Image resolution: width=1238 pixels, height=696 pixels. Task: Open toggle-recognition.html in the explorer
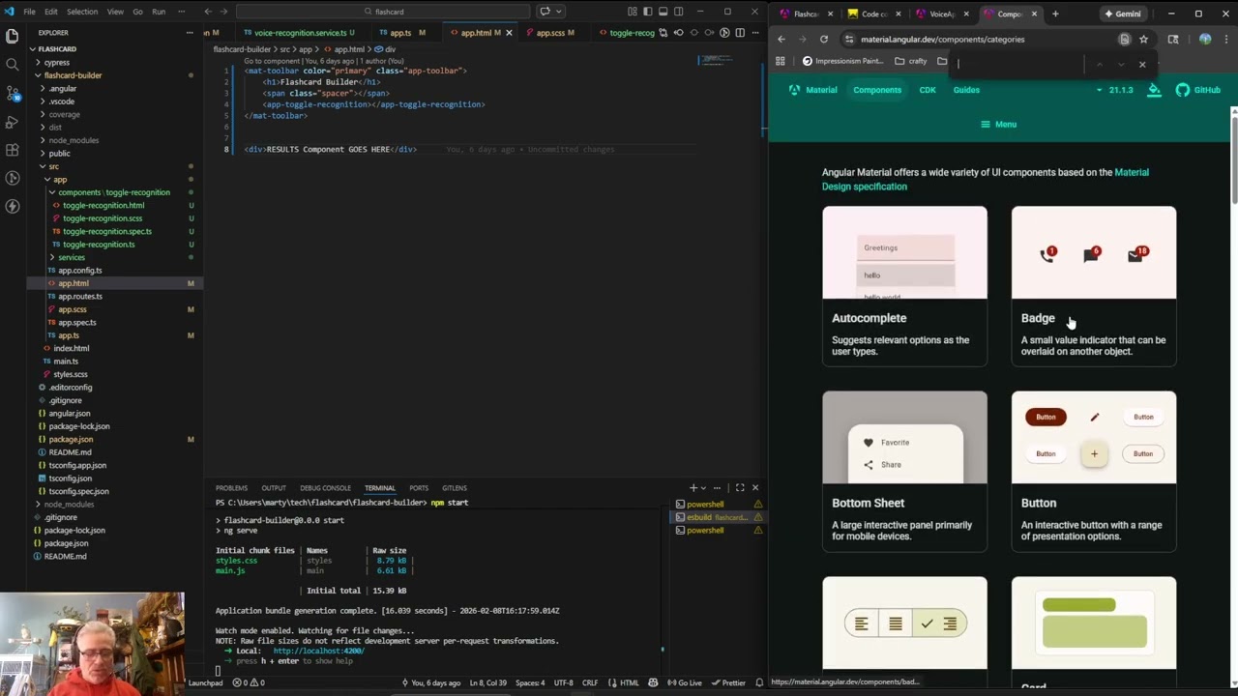103,205
